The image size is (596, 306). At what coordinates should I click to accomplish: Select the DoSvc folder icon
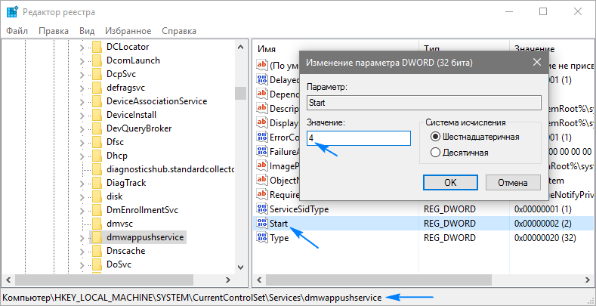(x=97, y=264)
